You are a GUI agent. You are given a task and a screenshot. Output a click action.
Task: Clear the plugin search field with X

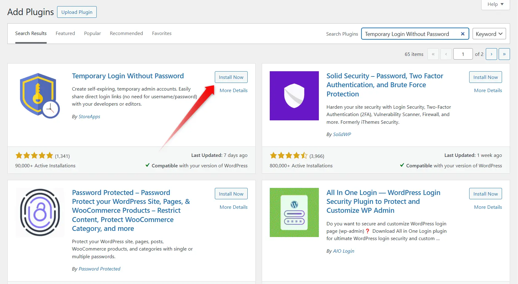[462, 34]
